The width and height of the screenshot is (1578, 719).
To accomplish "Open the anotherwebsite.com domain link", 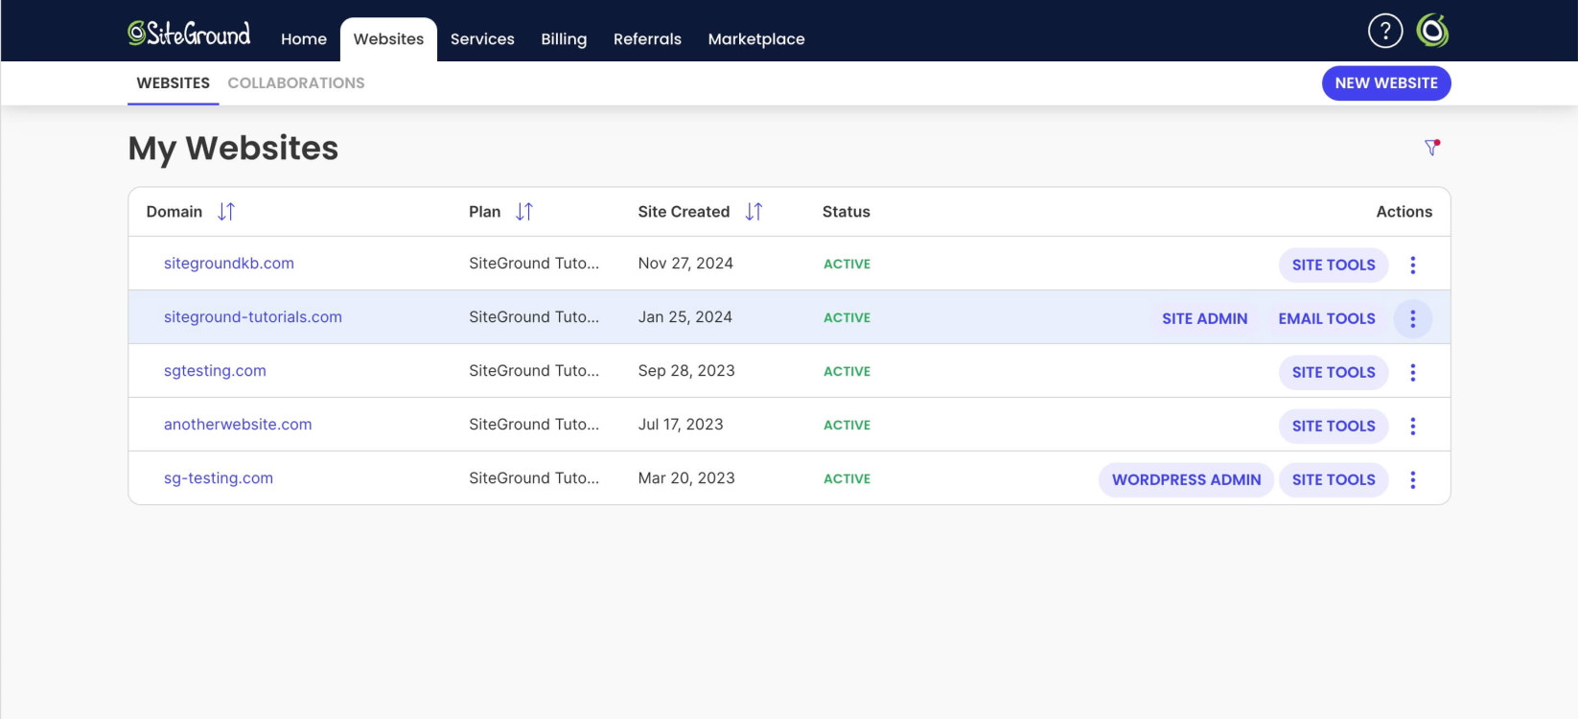I will point(238,425).
